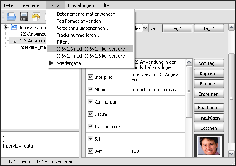Viewport: 236px width, 166px height.
Task: Click the tag table vertical scrollbar handle
Action: coord(189,92)
